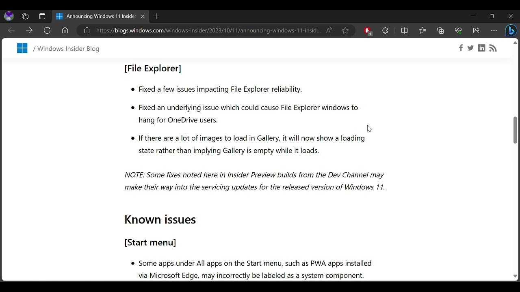Open a new tab with plus button
520x292 pixels.
156,16
